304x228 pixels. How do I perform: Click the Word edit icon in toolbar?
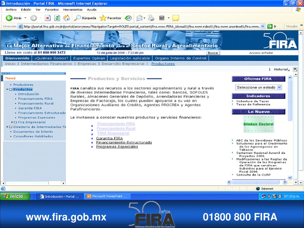[162, 18]
